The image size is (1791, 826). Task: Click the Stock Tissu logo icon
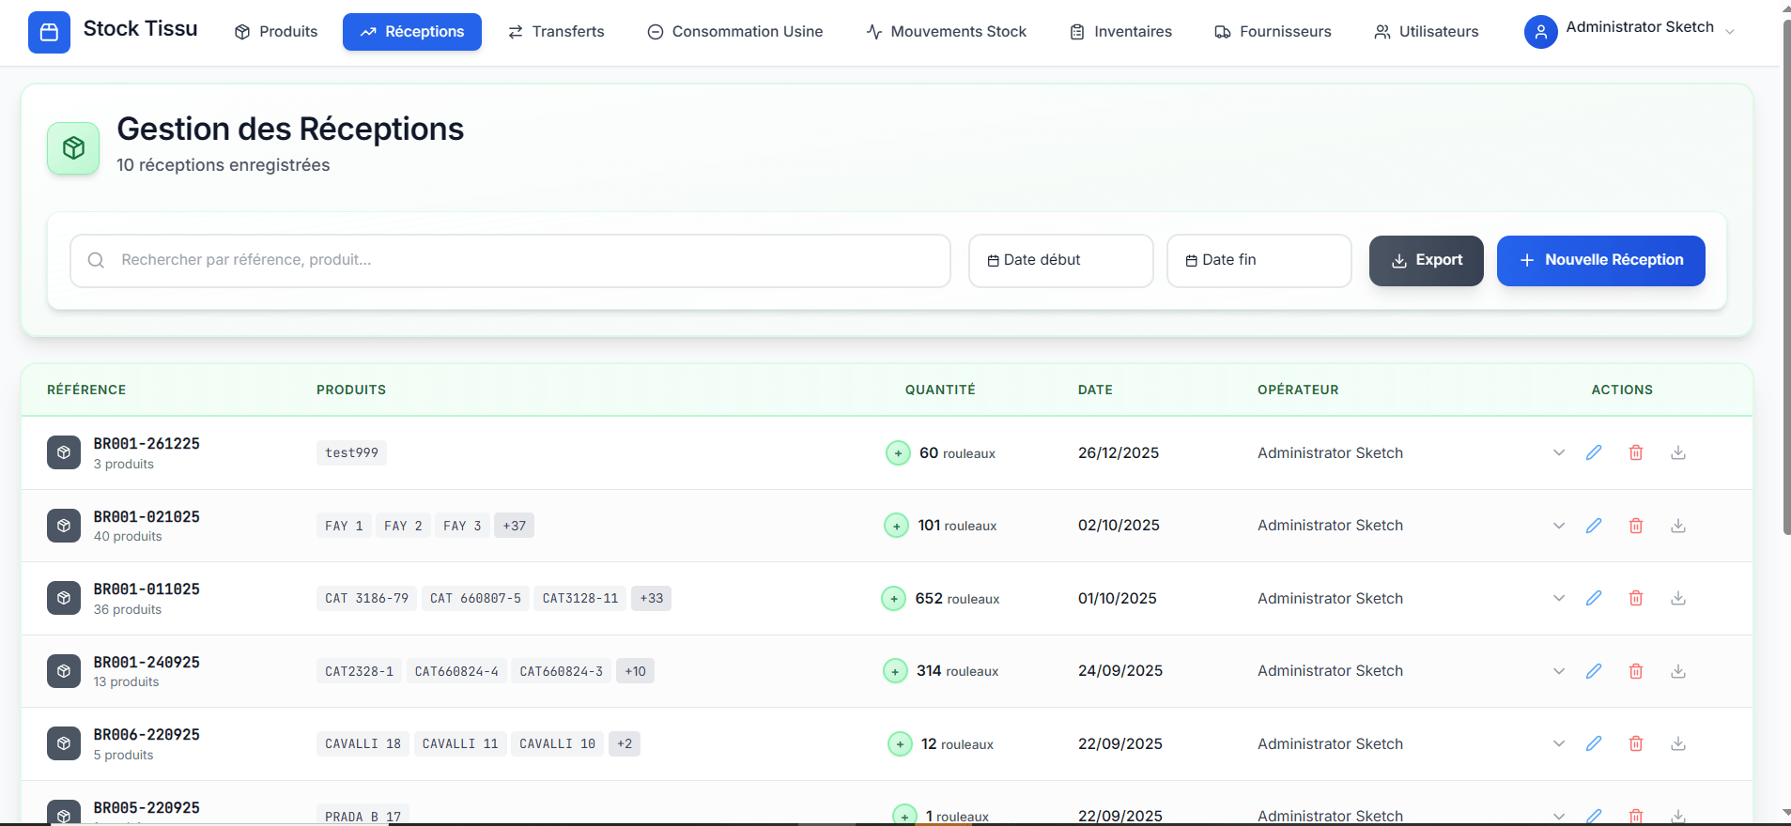tap(49, 32)
